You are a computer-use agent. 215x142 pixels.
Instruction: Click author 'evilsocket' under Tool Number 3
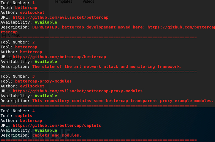click(32, 86)
